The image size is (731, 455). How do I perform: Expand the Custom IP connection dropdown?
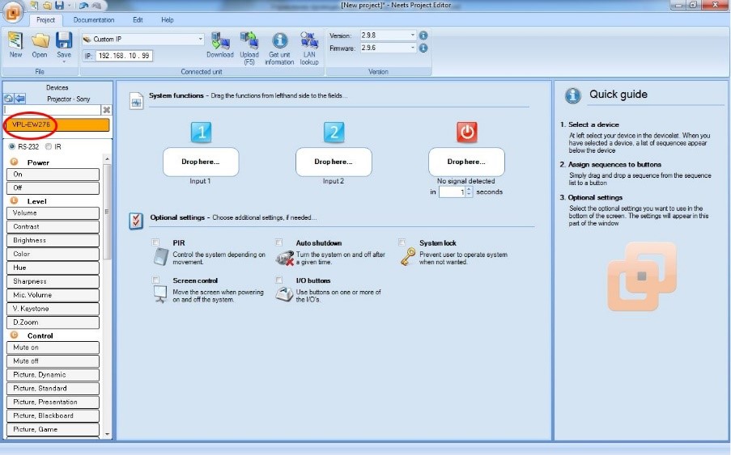tap(201, 39)
